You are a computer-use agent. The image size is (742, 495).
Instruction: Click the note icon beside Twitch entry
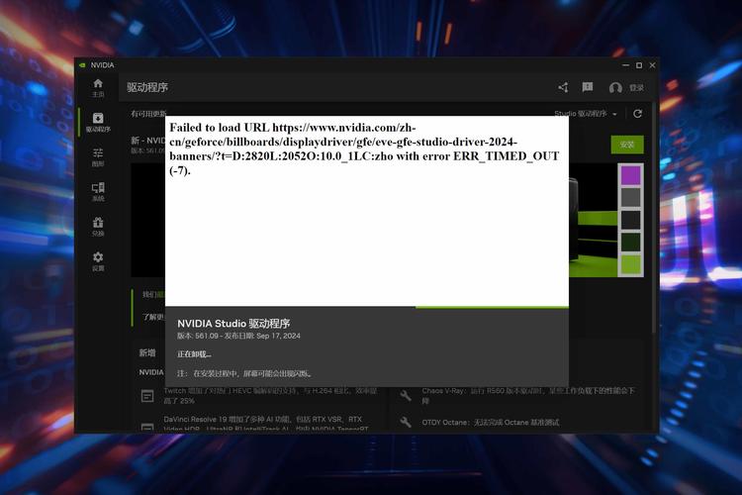pos(147,396)
